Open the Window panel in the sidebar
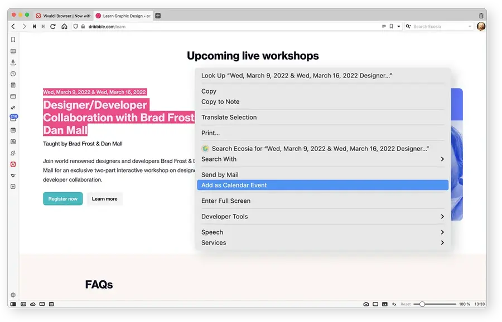The width and height of the screenshot is (502, 322). (x=13, y=96)
